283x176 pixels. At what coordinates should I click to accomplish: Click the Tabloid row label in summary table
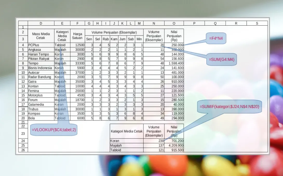coord(126,150)
